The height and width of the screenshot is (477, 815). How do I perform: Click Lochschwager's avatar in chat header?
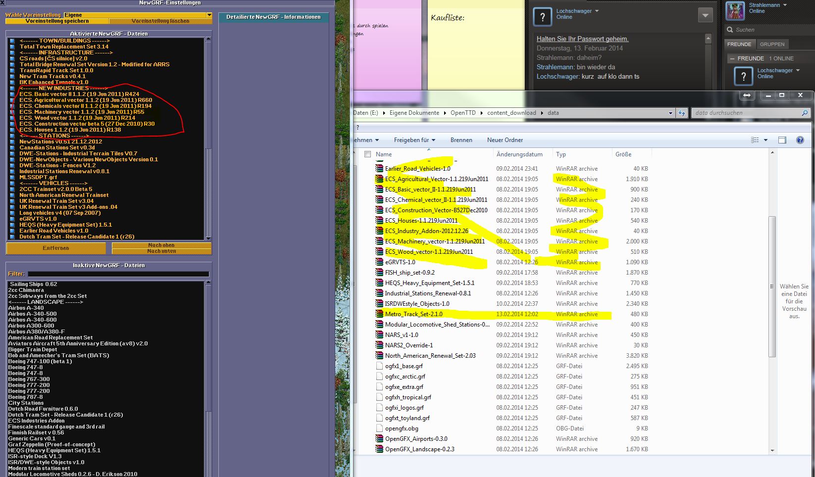pos(542,17)
